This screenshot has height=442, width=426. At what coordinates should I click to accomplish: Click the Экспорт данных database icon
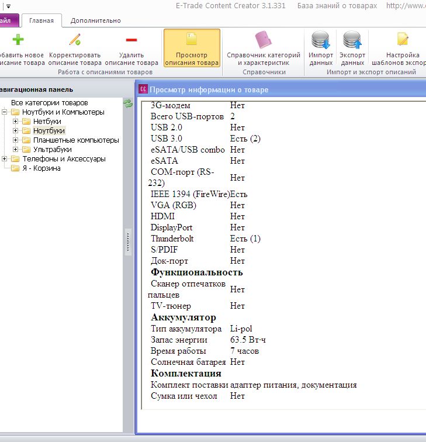(352, 40)
